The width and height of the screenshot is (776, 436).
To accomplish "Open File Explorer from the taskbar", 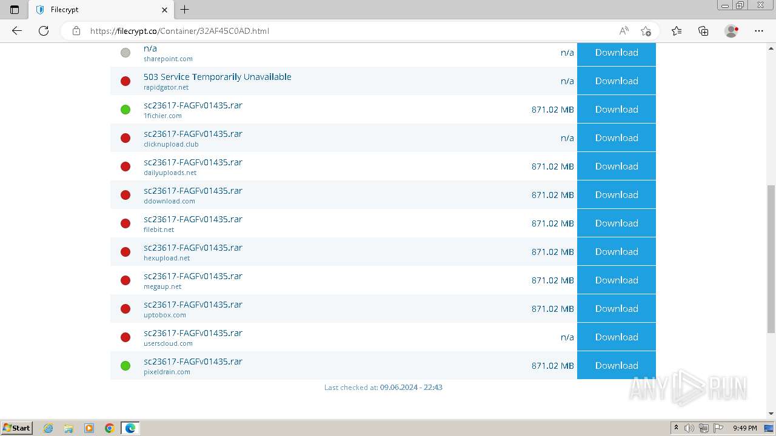I will 69,428.
